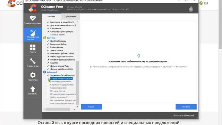The height and width of the screenshot is (125, 222).
Task: Uncheck 'Другие недавние объекты' checkbox
Action: (48, 25)
